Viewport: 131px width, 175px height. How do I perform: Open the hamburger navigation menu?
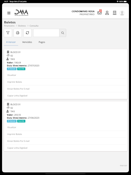[9, 13]
